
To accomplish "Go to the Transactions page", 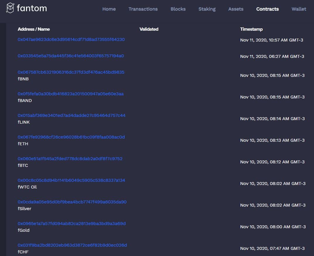I will pyautogui.click(x=143, y=9).
